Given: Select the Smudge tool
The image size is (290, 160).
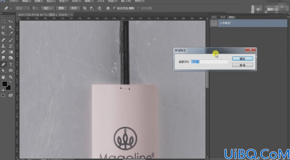Looking at the screenshot, I should 3,58.
